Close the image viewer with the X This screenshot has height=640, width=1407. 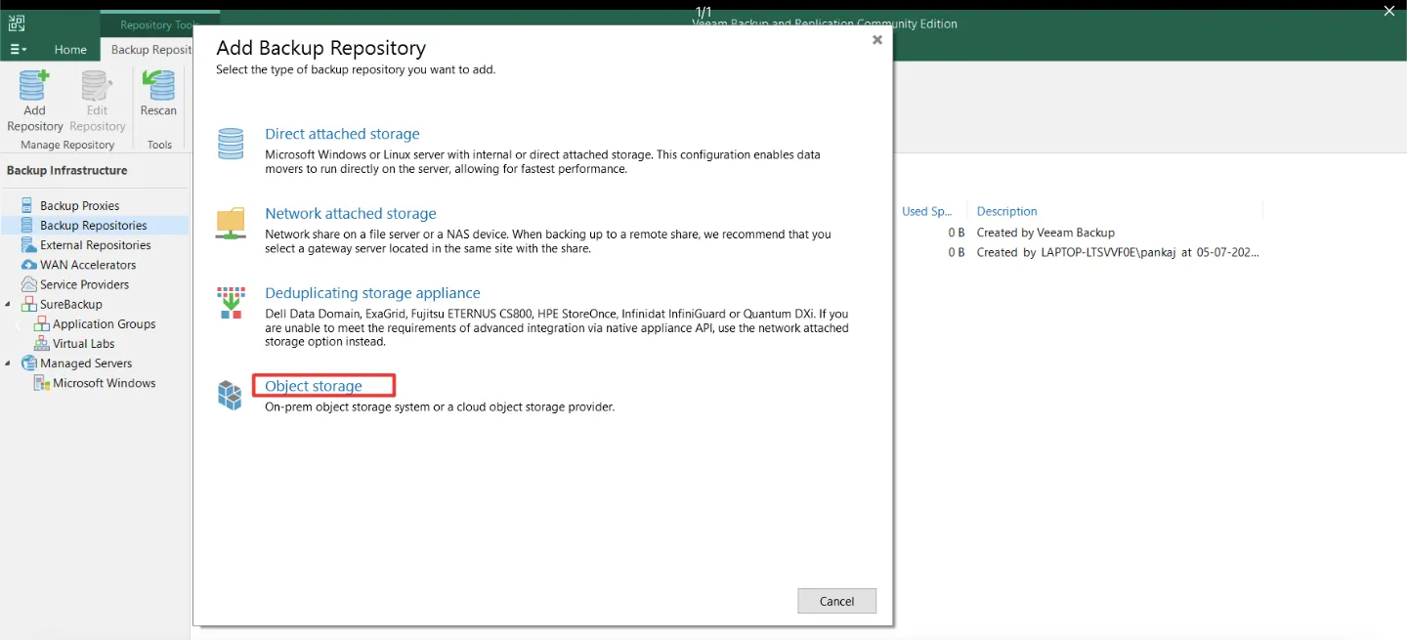(x=1388, y=11)
